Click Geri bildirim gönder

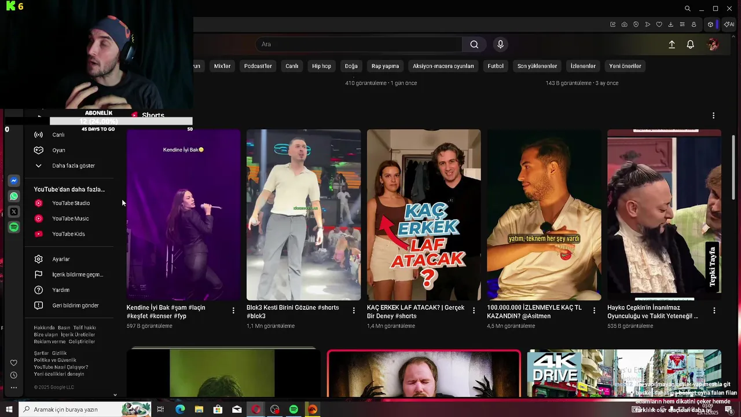tap(69, 305)
